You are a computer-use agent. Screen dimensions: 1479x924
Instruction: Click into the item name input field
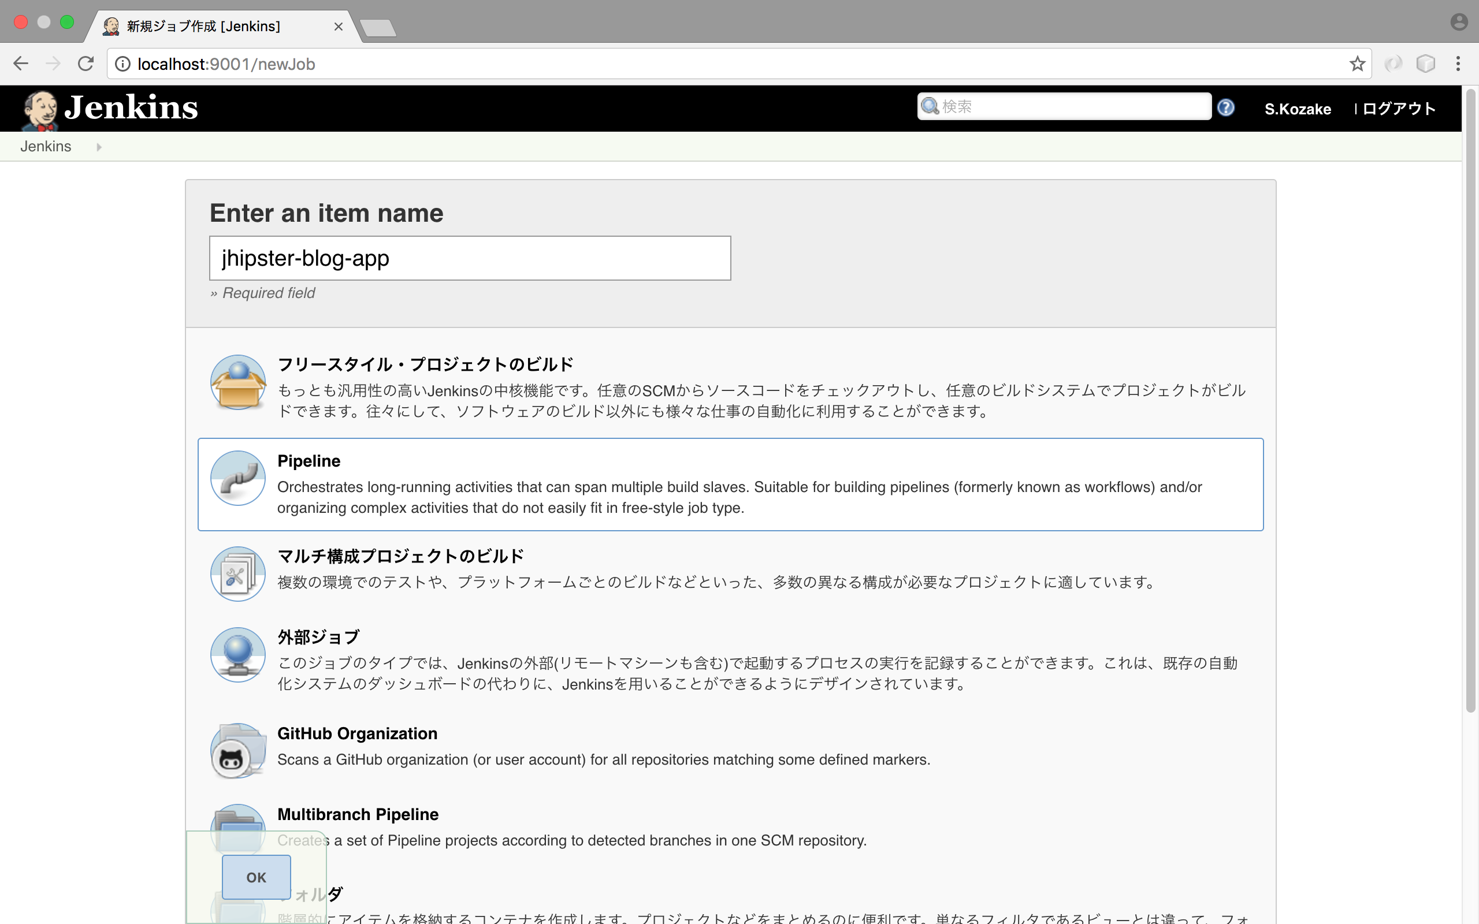coord(470,258)
